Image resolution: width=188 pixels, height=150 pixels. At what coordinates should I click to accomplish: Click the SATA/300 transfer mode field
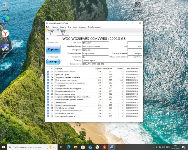tap(95, 54)
